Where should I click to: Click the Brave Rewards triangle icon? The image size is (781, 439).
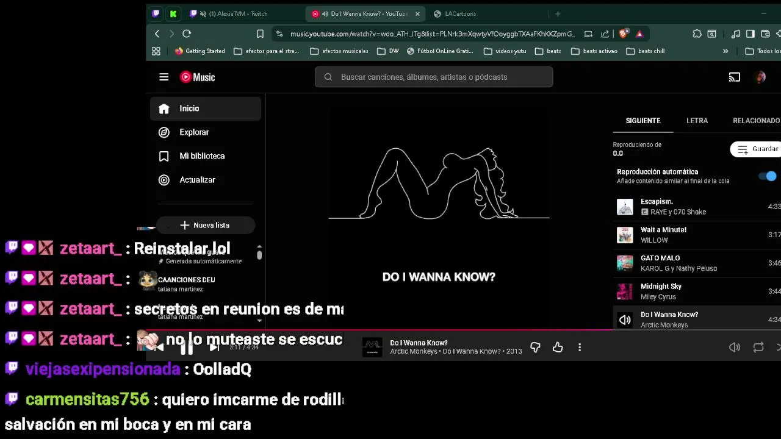coord(639,34)
